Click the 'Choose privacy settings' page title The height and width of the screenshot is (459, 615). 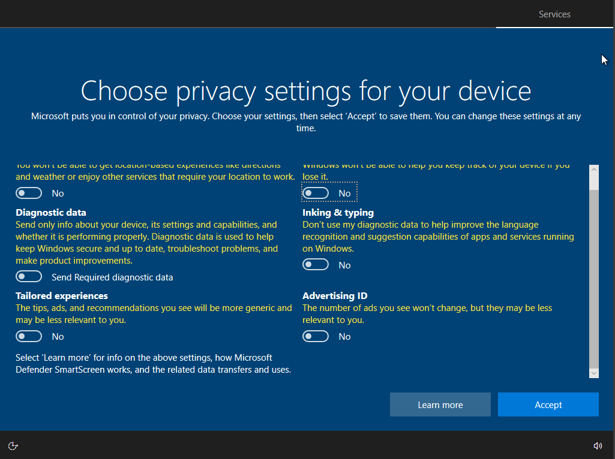(306, 91)
